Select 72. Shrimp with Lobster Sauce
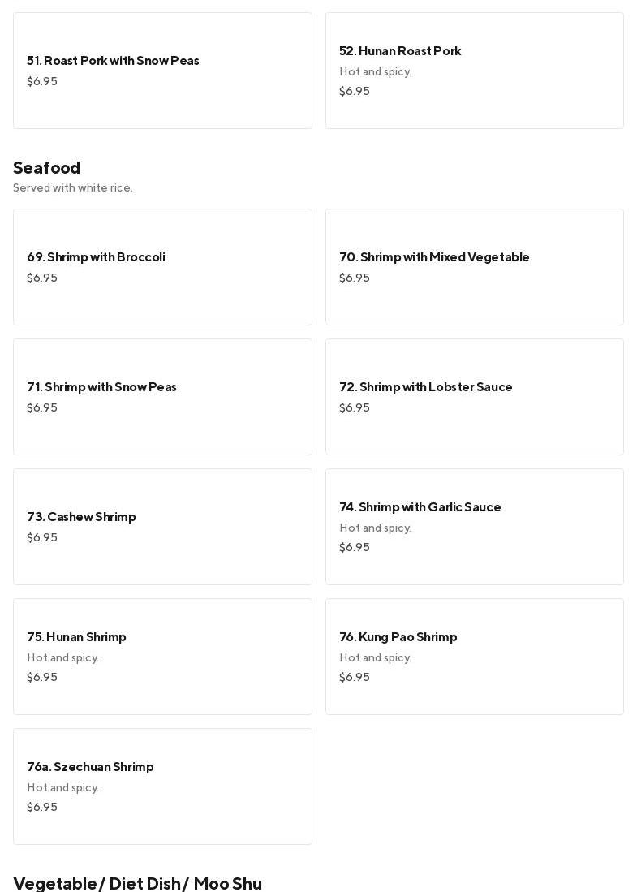This screenshot has height=892, width=637. point(474,397)
